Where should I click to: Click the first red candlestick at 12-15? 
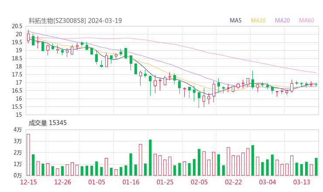[x=28, y=37]
